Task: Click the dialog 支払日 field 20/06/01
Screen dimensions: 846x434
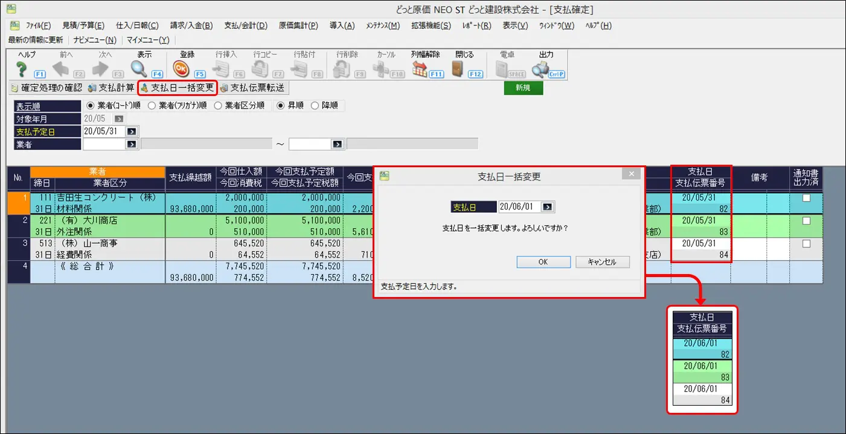Action: click(x=519, y=207)
